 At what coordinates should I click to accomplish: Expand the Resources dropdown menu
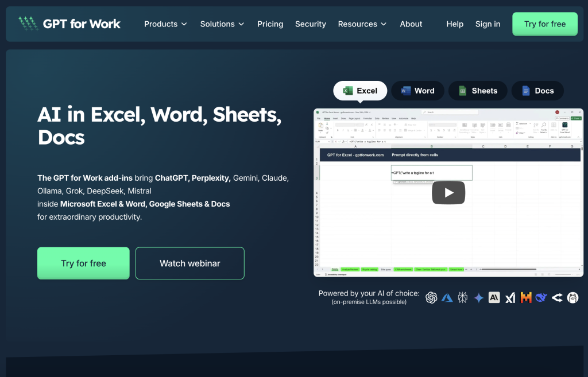point(362,24)
